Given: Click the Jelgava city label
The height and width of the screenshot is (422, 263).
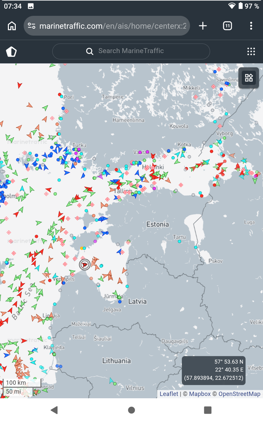Looking at the screenshot, I should tap(112, 309).
